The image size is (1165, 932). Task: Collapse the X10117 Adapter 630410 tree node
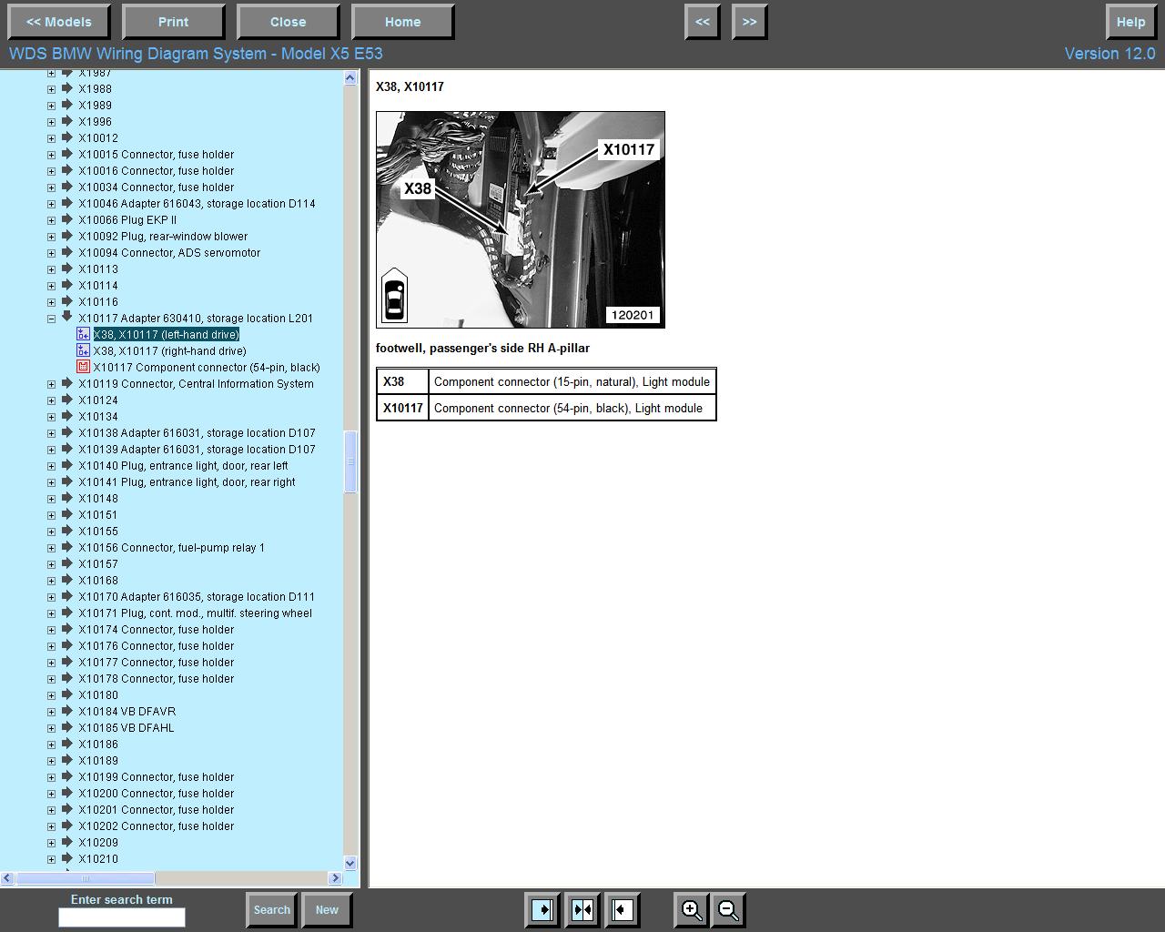[x=51, y=319]
